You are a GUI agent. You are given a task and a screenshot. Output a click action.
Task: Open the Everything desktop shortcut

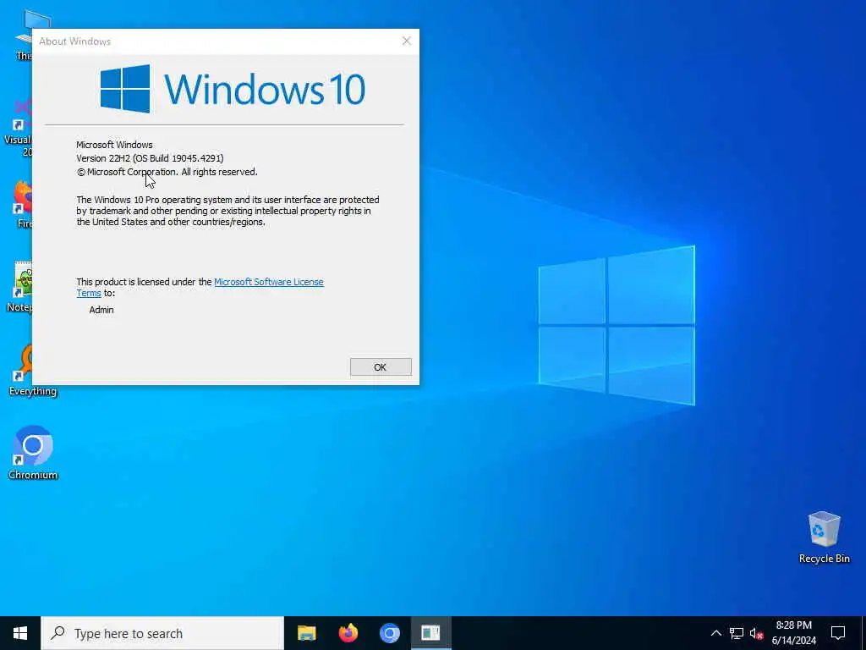pyautogui.click(x=33, y=369)
